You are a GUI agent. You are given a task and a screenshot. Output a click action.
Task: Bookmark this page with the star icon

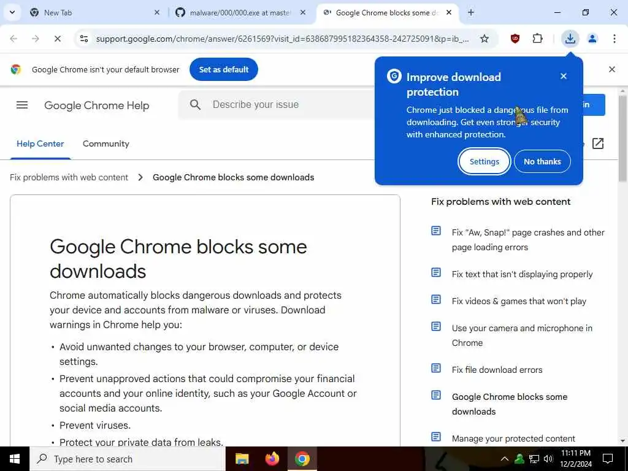coord(484,39)
